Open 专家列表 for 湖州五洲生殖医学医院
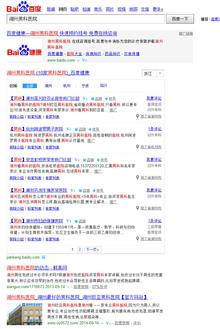The height and width of the screenshot is (329, 220). click(53, 209)
